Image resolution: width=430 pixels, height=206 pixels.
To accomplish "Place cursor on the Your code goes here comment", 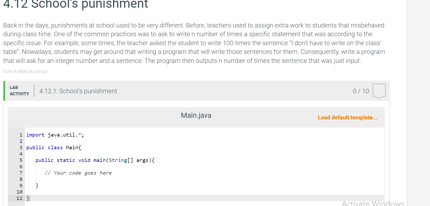I will [78, 173].
